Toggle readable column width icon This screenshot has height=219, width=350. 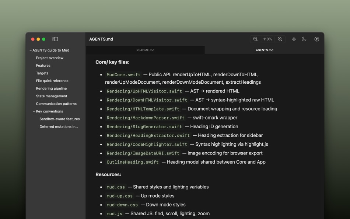(x=294, y=39)
